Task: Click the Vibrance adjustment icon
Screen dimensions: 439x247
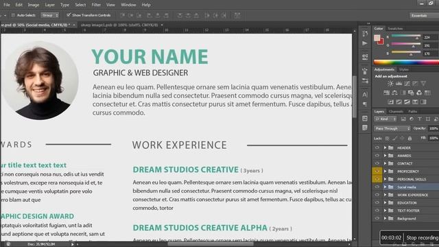Action: pos(423,84)
